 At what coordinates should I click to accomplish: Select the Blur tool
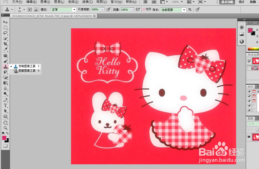5,88
